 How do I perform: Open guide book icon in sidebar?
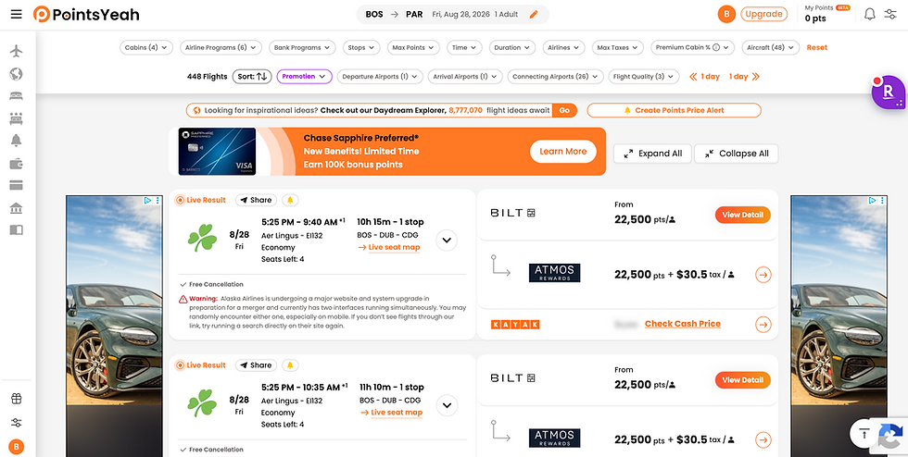pyautogui.click(x=17, y=230)
